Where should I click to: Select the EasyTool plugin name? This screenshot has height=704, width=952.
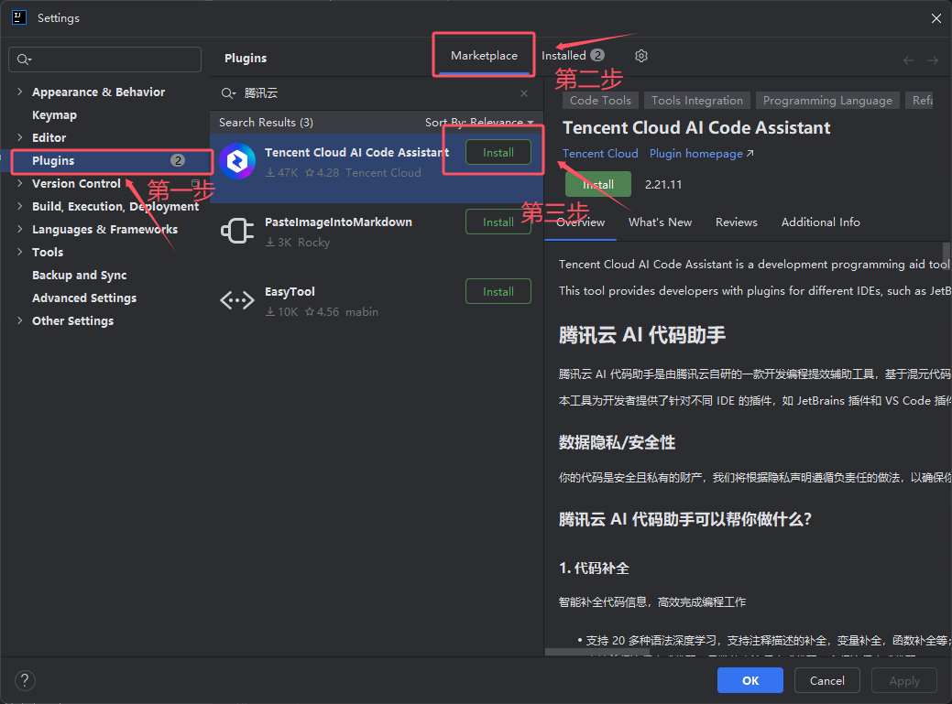pyautogui.click(x=290, y=292)
